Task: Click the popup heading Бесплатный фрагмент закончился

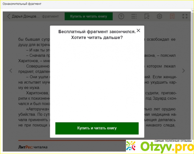Action: [97, 32]
